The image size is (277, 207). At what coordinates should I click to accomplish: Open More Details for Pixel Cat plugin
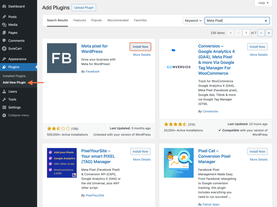coord(259,160)
